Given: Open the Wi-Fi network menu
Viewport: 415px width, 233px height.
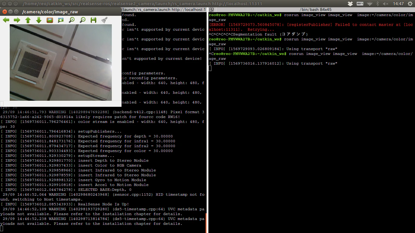Looking at the screenshot, I should [370, 4].
